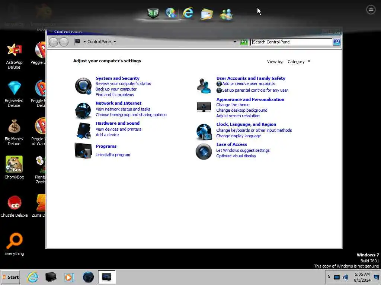
Task: Click the Control Panel taskbar button
Action: 107,277
